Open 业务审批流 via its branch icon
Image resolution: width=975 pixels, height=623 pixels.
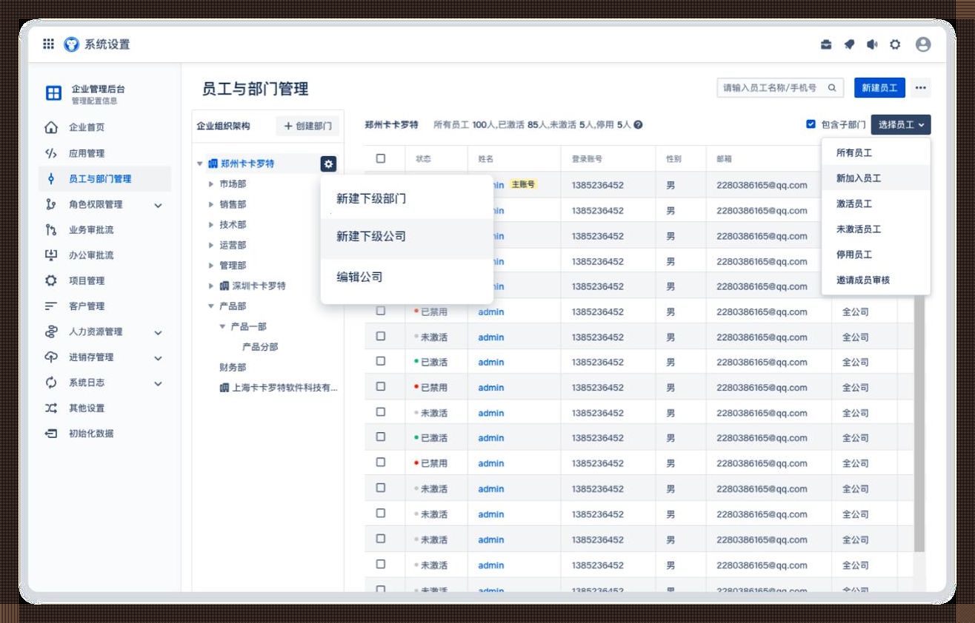51,229
